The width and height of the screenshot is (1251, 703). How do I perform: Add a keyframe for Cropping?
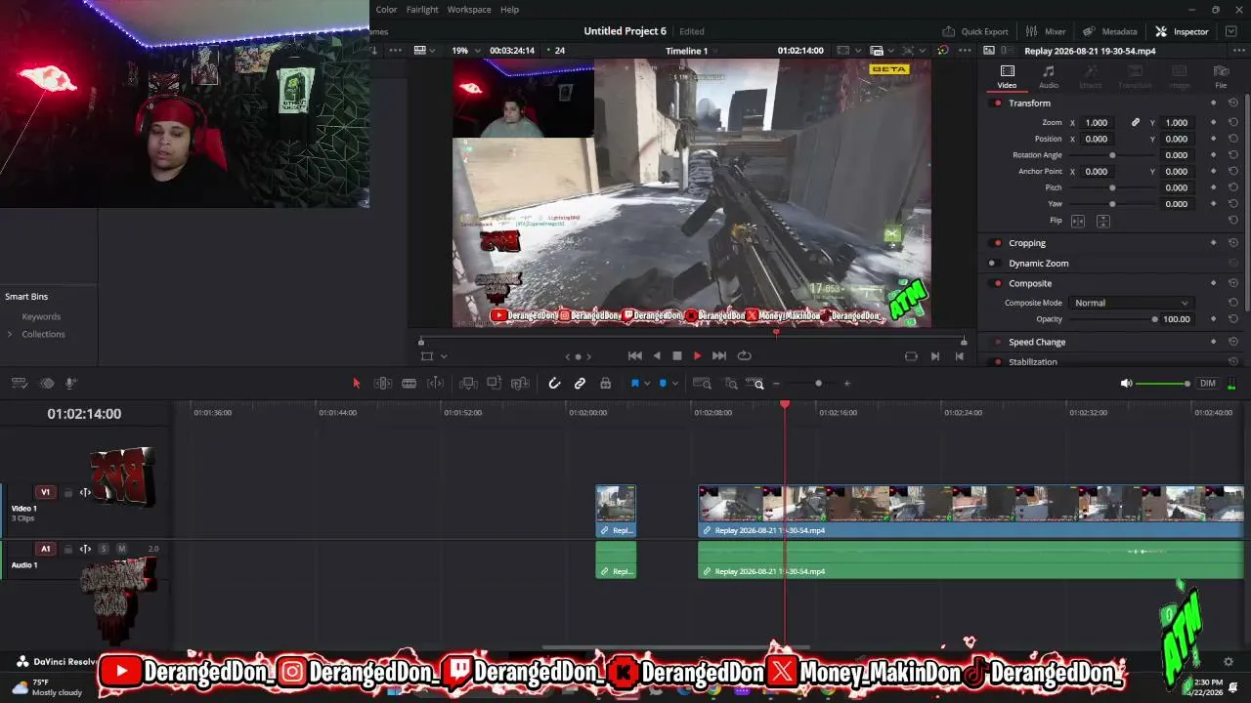pyautogui.click(x=1213, y=243)
